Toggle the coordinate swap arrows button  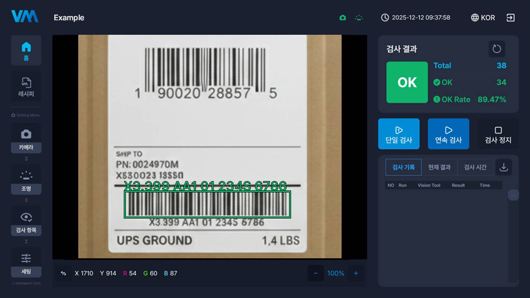click(x=63, y=273)
